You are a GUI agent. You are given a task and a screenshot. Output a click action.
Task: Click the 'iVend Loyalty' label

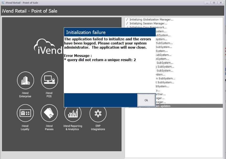[25, 128]
